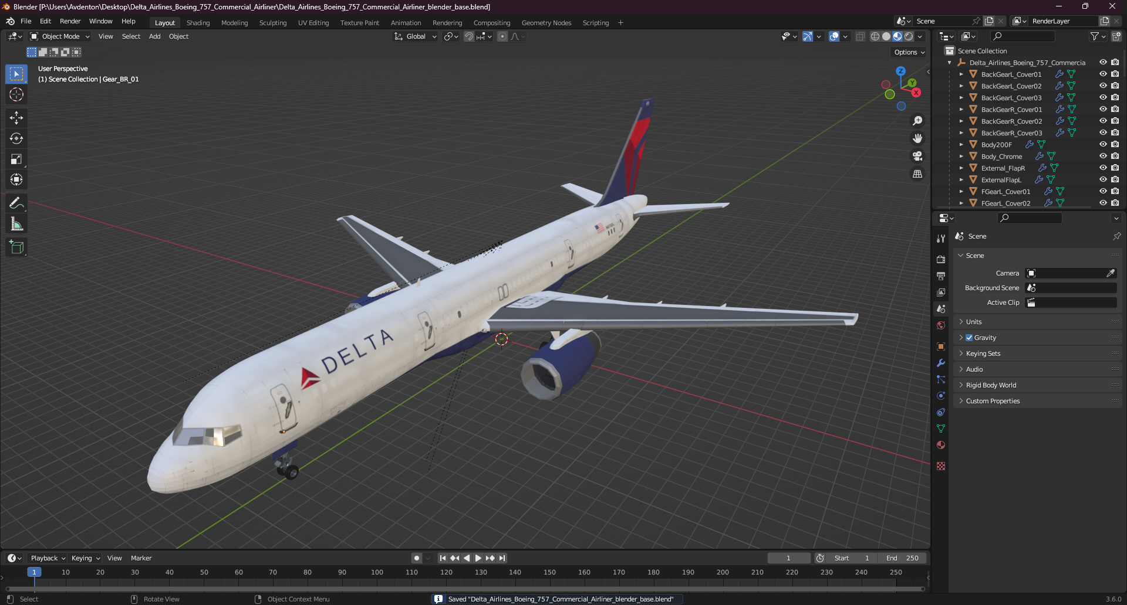Open the Render menu
1127x605 pixels.
(x=70, y=21)
